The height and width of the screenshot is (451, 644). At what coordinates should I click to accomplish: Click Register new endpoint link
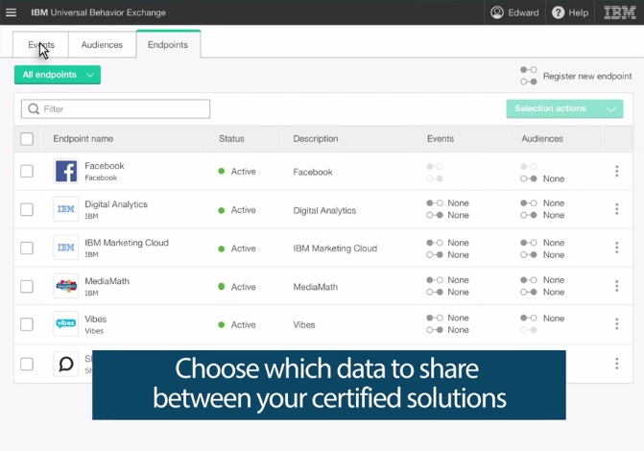tap(587, 76)
